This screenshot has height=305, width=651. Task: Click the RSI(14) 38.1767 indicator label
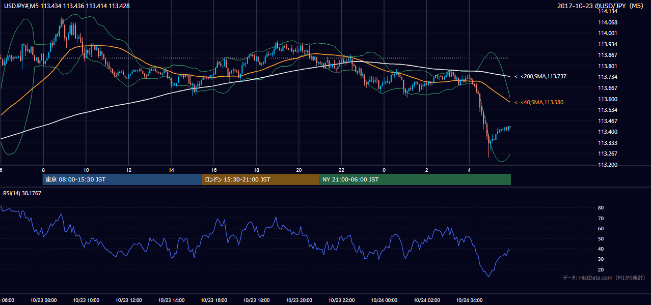point(23,193)
